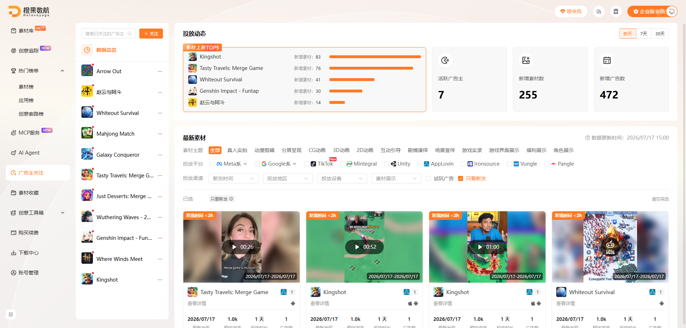Click the 橙果数航 logo
686x328 pixels.
[x=29, y=11]
